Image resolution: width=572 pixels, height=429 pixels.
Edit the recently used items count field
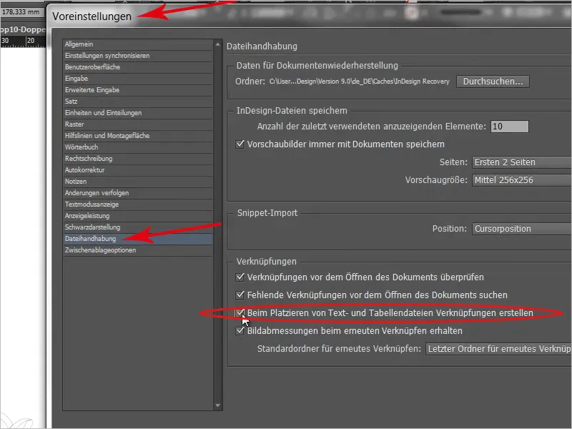pyautogui.click(x=510, y=127)
